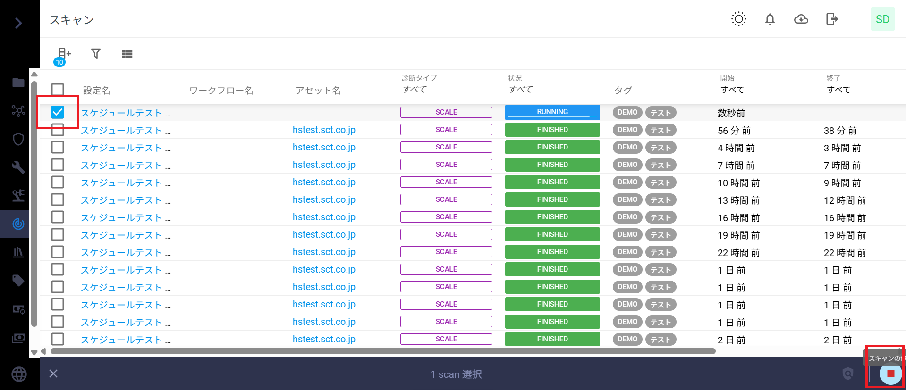Open the folder menu item in sidebar
Viewport: 906px width, 390px height.
pyautogui.click(x=18, y=83)
